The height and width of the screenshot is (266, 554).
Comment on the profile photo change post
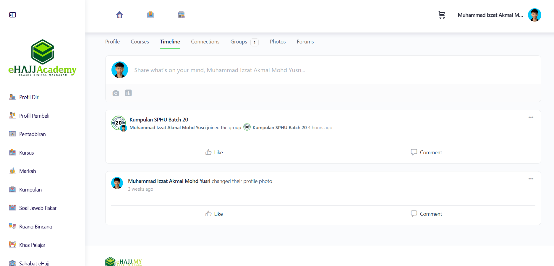coord(426,214)
